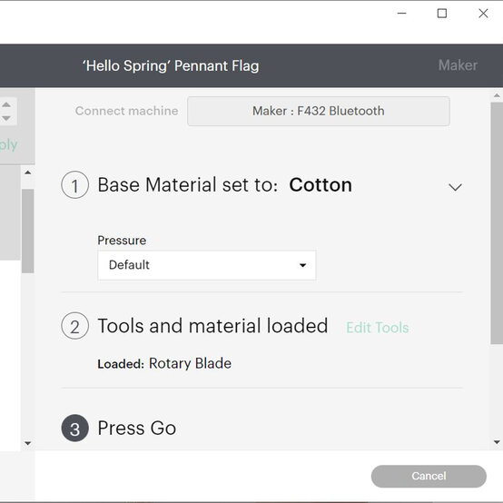Viewport: 503px width, 503px height.
Task: Click the step 2 circle icon
Action: tap(74, 326)
